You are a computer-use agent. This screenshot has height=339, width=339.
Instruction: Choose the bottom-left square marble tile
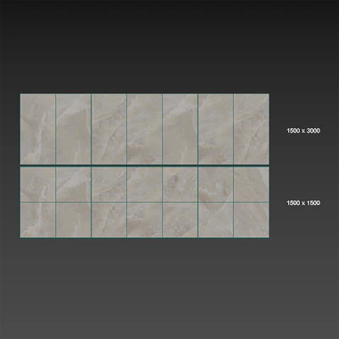(x=37, y=220)
